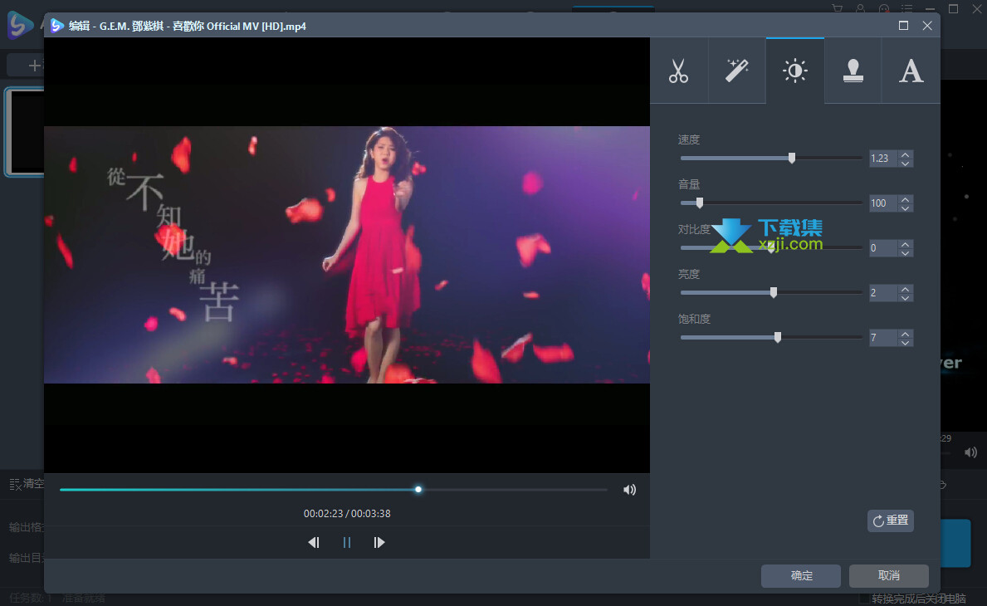
Task: Click the 音量 volume slider handle
Action: [699, 203]
